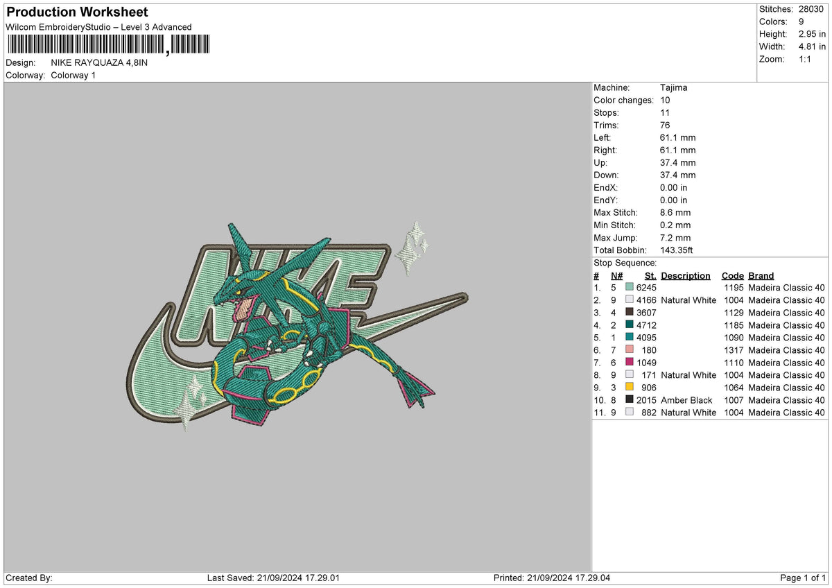Click the Stitches value "28030"

pyautogui.click(x=812, y=9)
